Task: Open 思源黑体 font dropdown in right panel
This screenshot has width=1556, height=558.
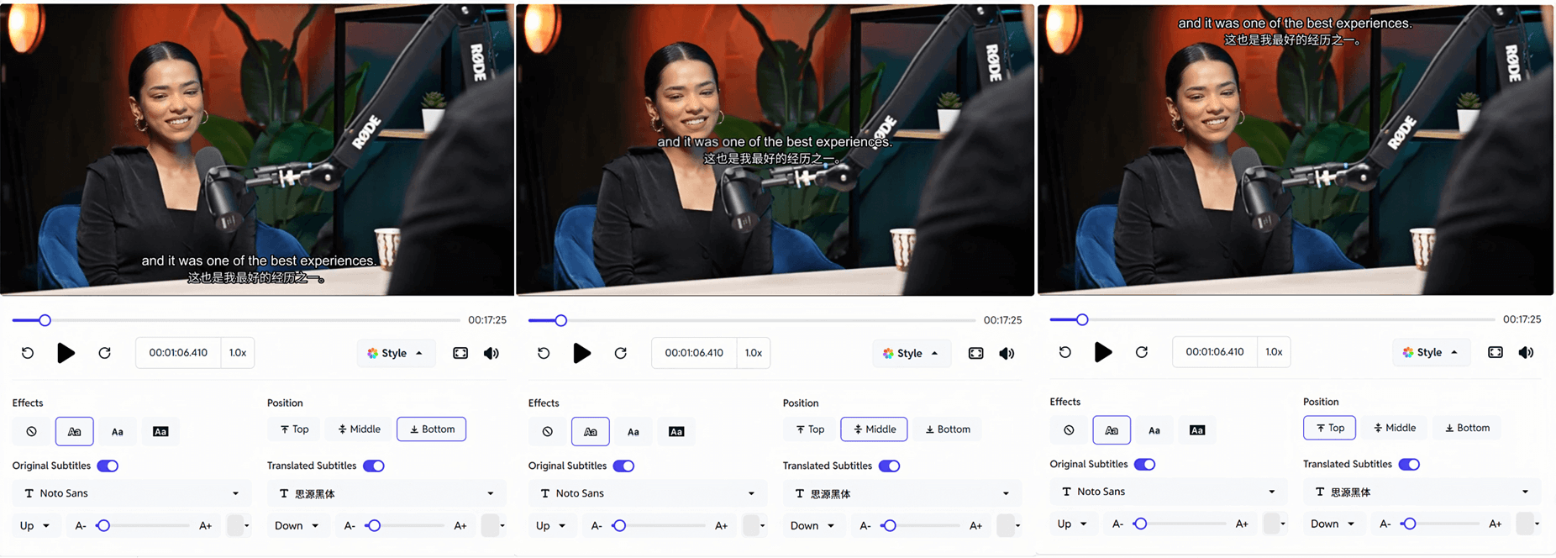Action: pyautogui.click(x=1422, y=492)
